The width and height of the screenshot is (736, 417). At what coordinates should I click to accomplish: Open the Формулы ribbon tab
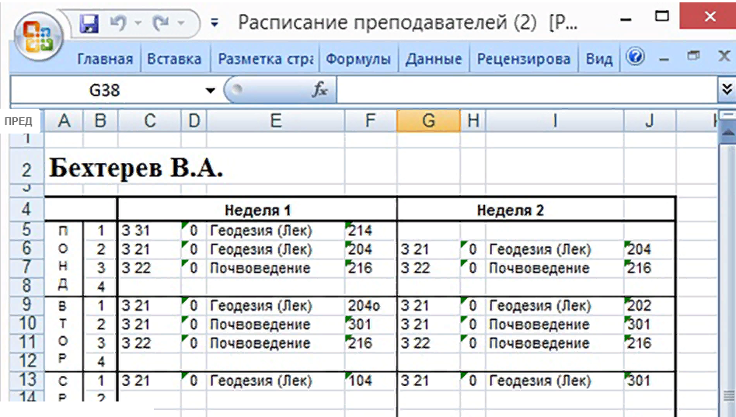pyautogui.click(x=358, y=59)
